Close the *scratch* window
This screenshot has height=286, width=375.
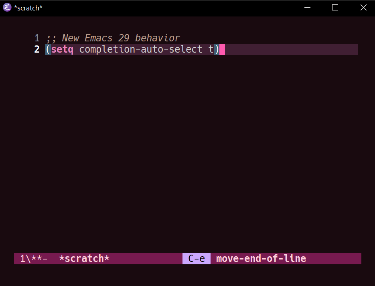coord(363,8)
